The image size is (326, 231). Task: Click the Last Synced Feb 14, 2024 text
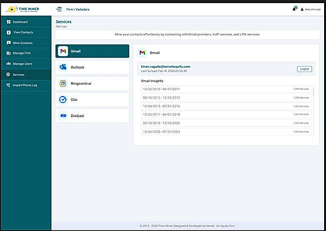(164, 71)
